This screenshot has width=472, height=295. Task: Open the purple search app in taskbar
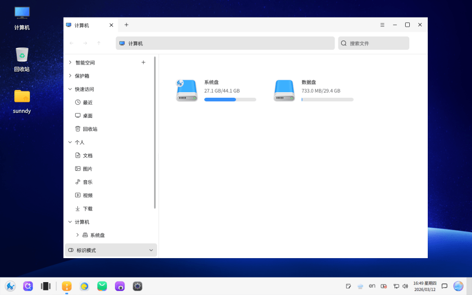coord(28,286)
